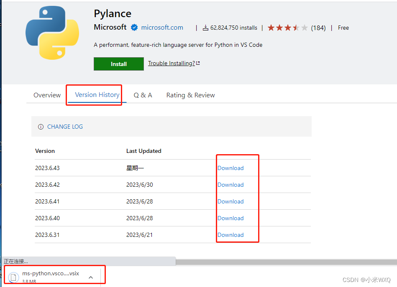The width and height of the screenshot is (397, 287).
Task: Click the downloaded vsix file icon
Action: 13,278
